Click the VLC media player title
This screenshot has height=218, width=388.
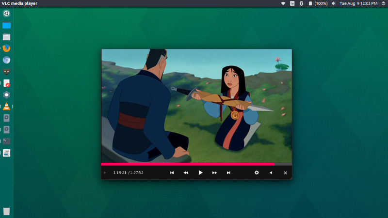click(19, 3)
